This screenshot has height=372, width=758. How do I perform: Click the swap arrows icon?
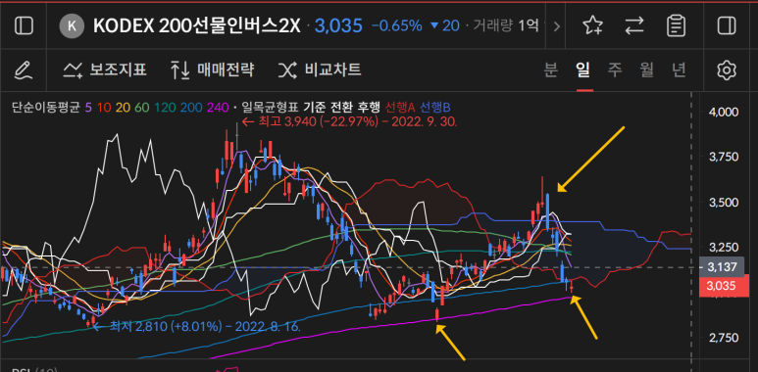tap(634, 26)
